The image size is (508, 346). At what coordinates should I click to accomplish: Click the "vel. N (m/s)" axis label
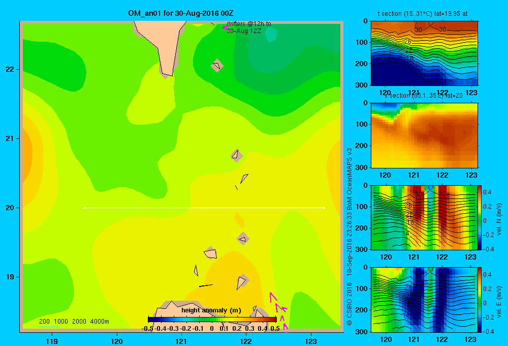(x=499, y=219)
